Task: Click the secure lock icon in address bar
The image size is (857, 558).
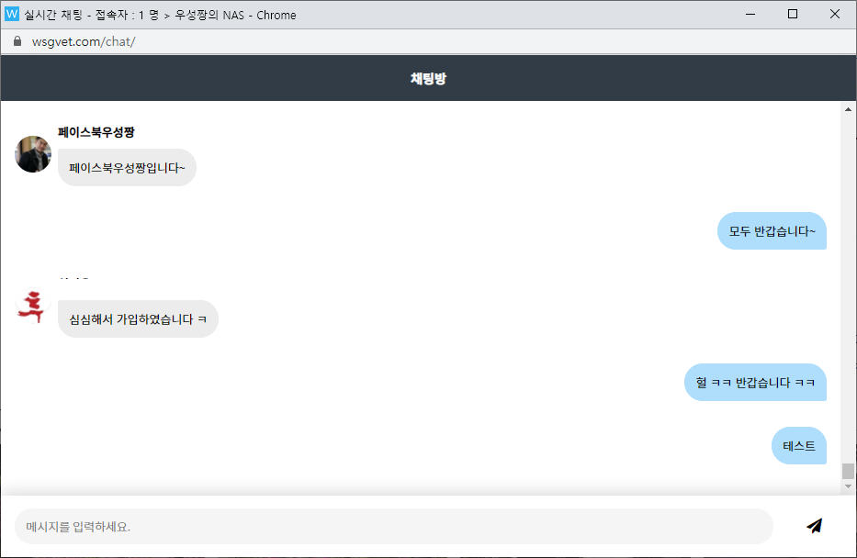Action: coord(17,41)
